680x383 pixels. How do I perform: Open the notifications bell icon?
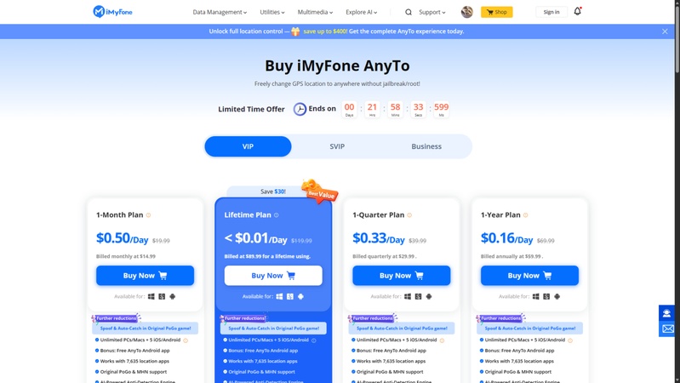577,11
